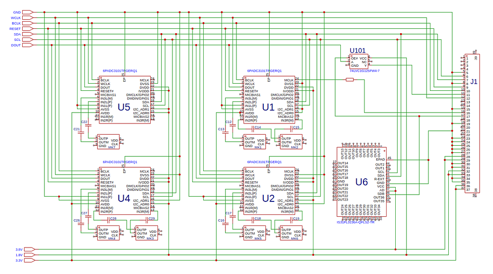Click the U101 buffer component

(x=359, y=62)
